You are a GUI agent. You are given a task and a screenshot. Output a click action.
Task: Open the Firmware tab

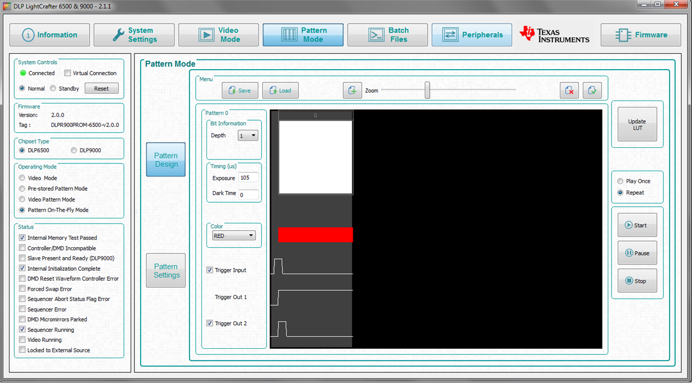(x=641, y=35)
